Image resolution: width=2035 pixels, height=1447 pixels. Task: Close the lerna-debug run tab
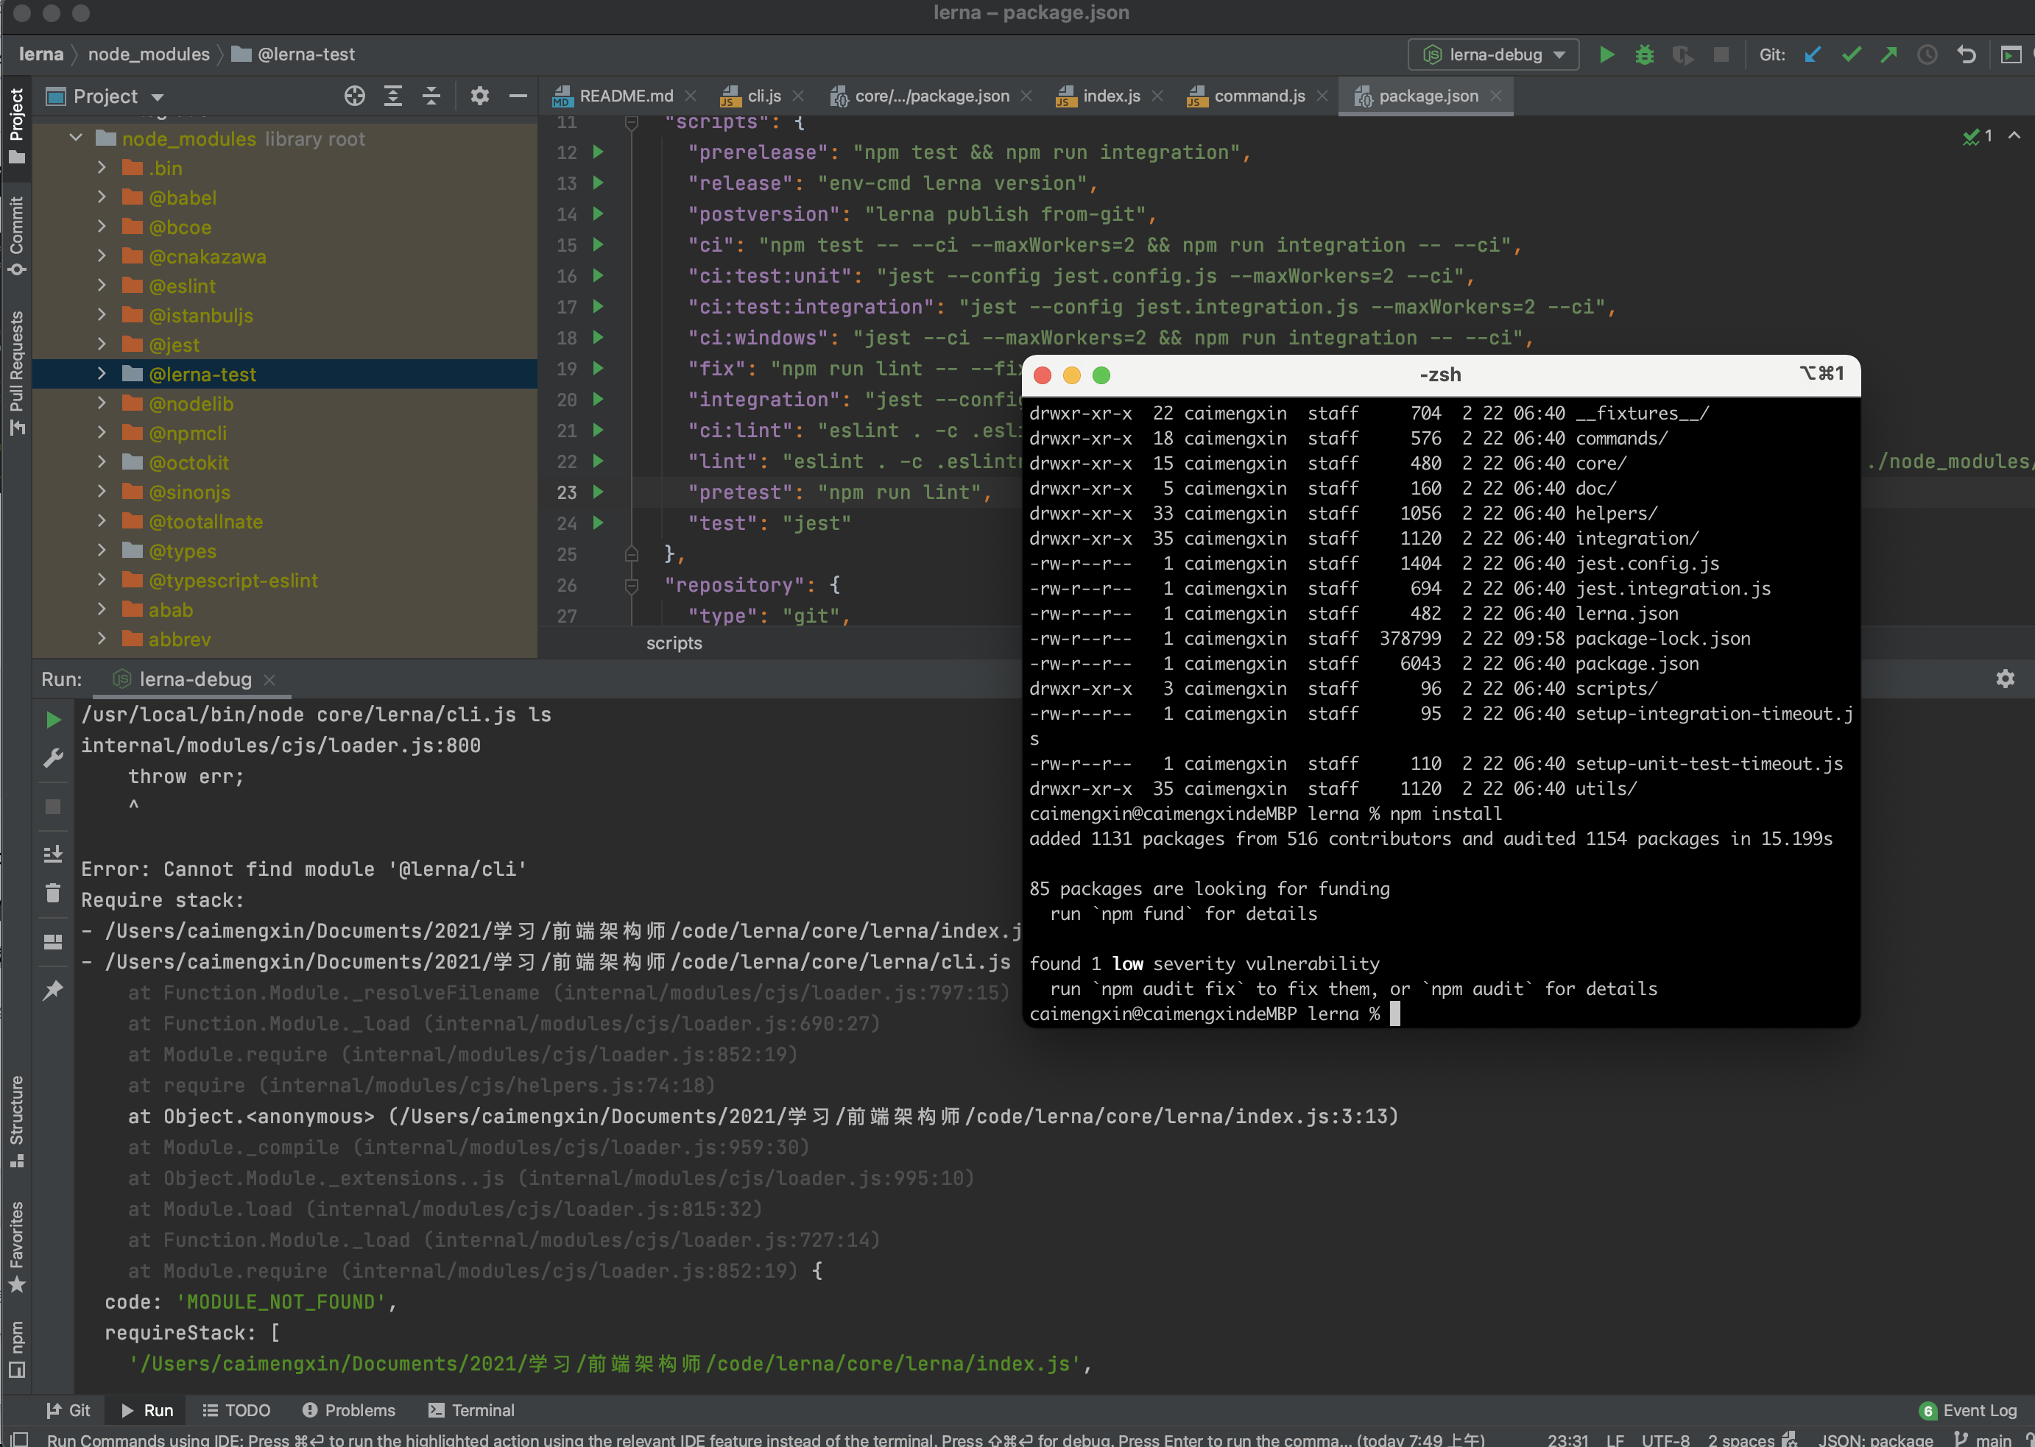pyautogui.click(x=269, y=680)
